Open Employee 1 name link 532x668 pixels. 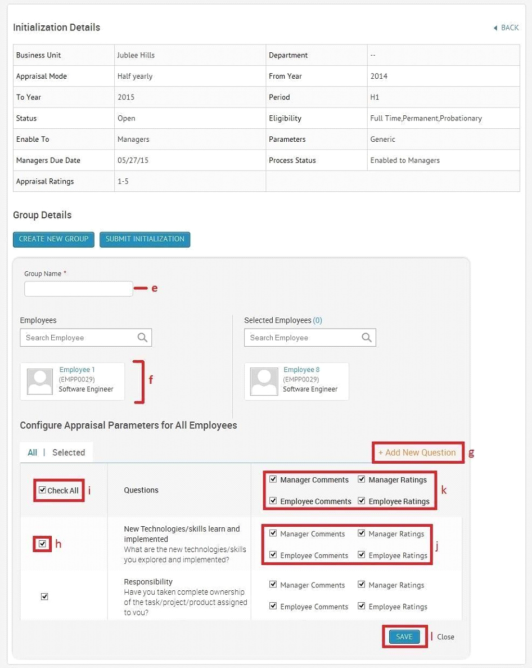pyautogui.click(x=77, y=370)
